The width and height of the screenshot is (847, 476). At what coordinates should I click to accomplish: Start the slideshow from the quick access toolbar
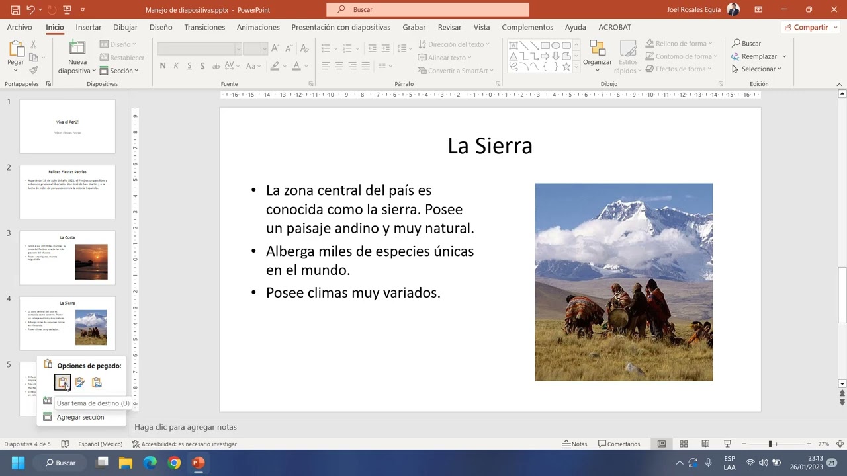[x=68, y=10]
